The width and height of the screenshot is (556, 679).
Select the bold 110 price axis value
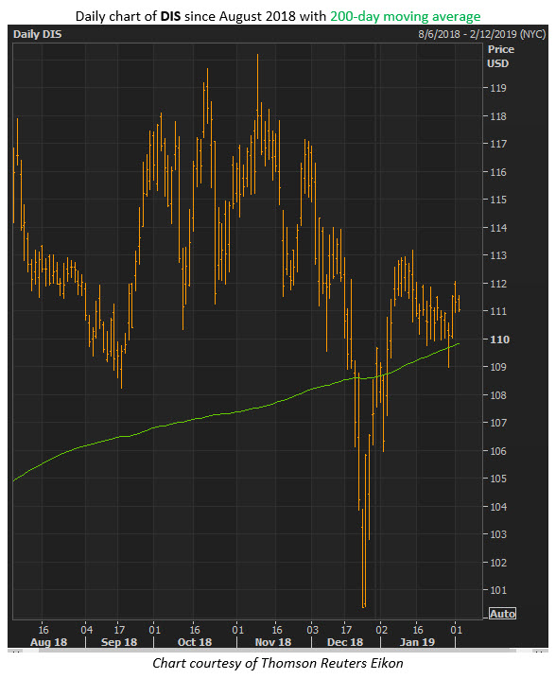coord(499,339)
